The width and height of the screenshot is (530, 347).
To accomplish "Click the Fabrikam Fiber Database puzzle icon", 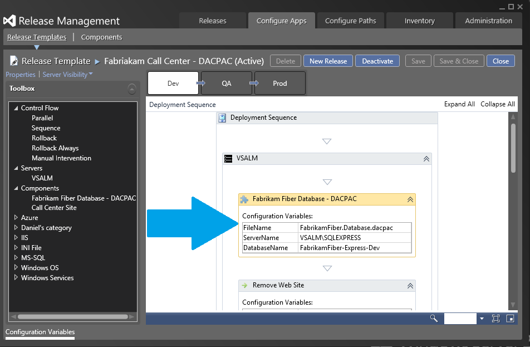I will [x=244, y=199].
